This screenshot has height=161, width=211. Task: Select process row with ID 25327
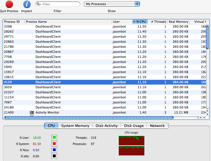click(105, 92)
